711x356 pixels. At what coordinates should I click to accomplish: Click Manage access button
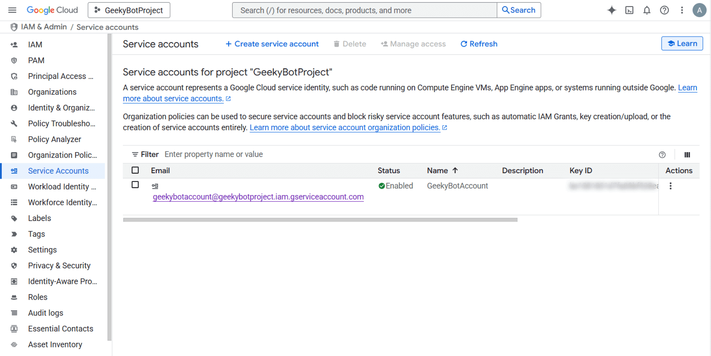pos(413,44)
